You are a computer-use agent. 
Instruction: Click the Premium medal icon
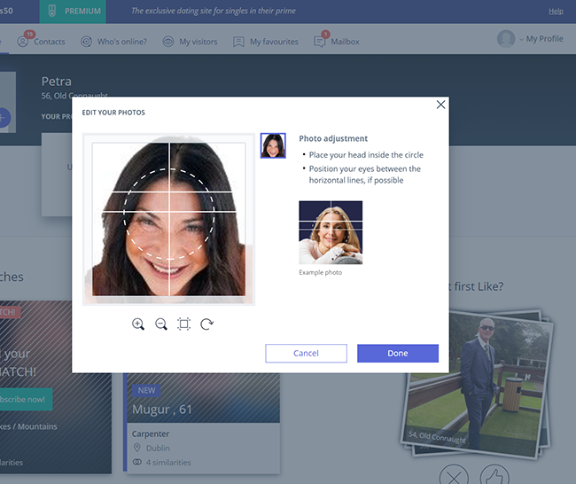[52, 11]
